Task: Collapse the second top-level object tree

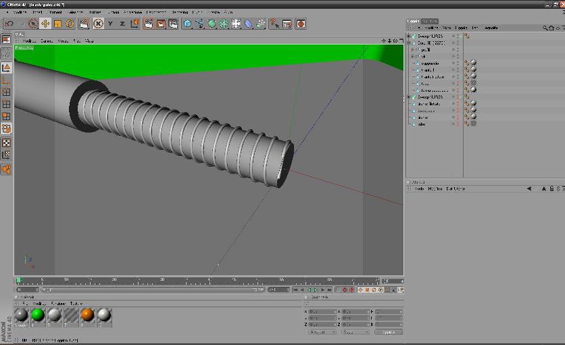Action: pyautogui.click(x=409, y=43)
